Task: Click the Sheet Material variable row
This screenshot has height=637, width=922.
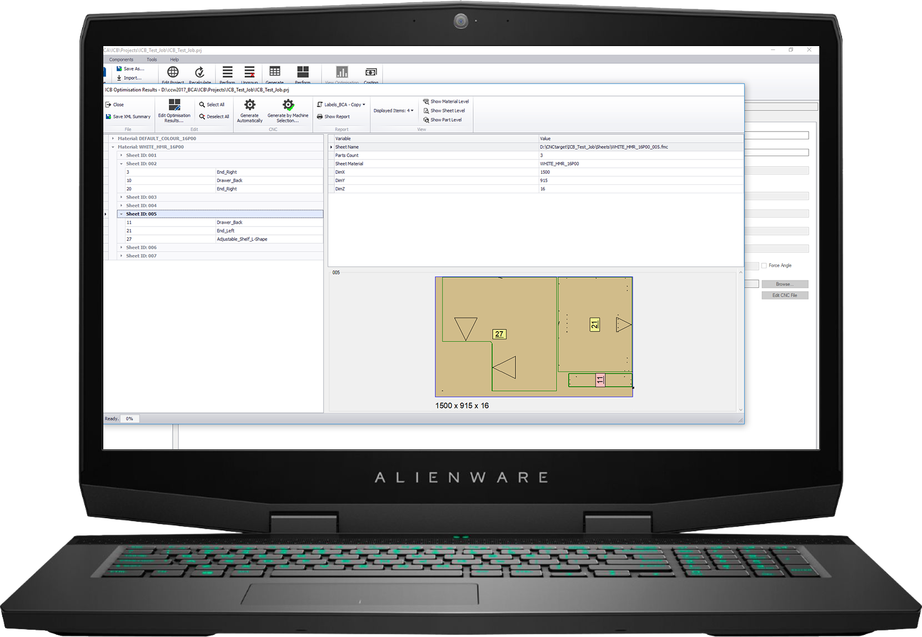Action: click(536, 164)
